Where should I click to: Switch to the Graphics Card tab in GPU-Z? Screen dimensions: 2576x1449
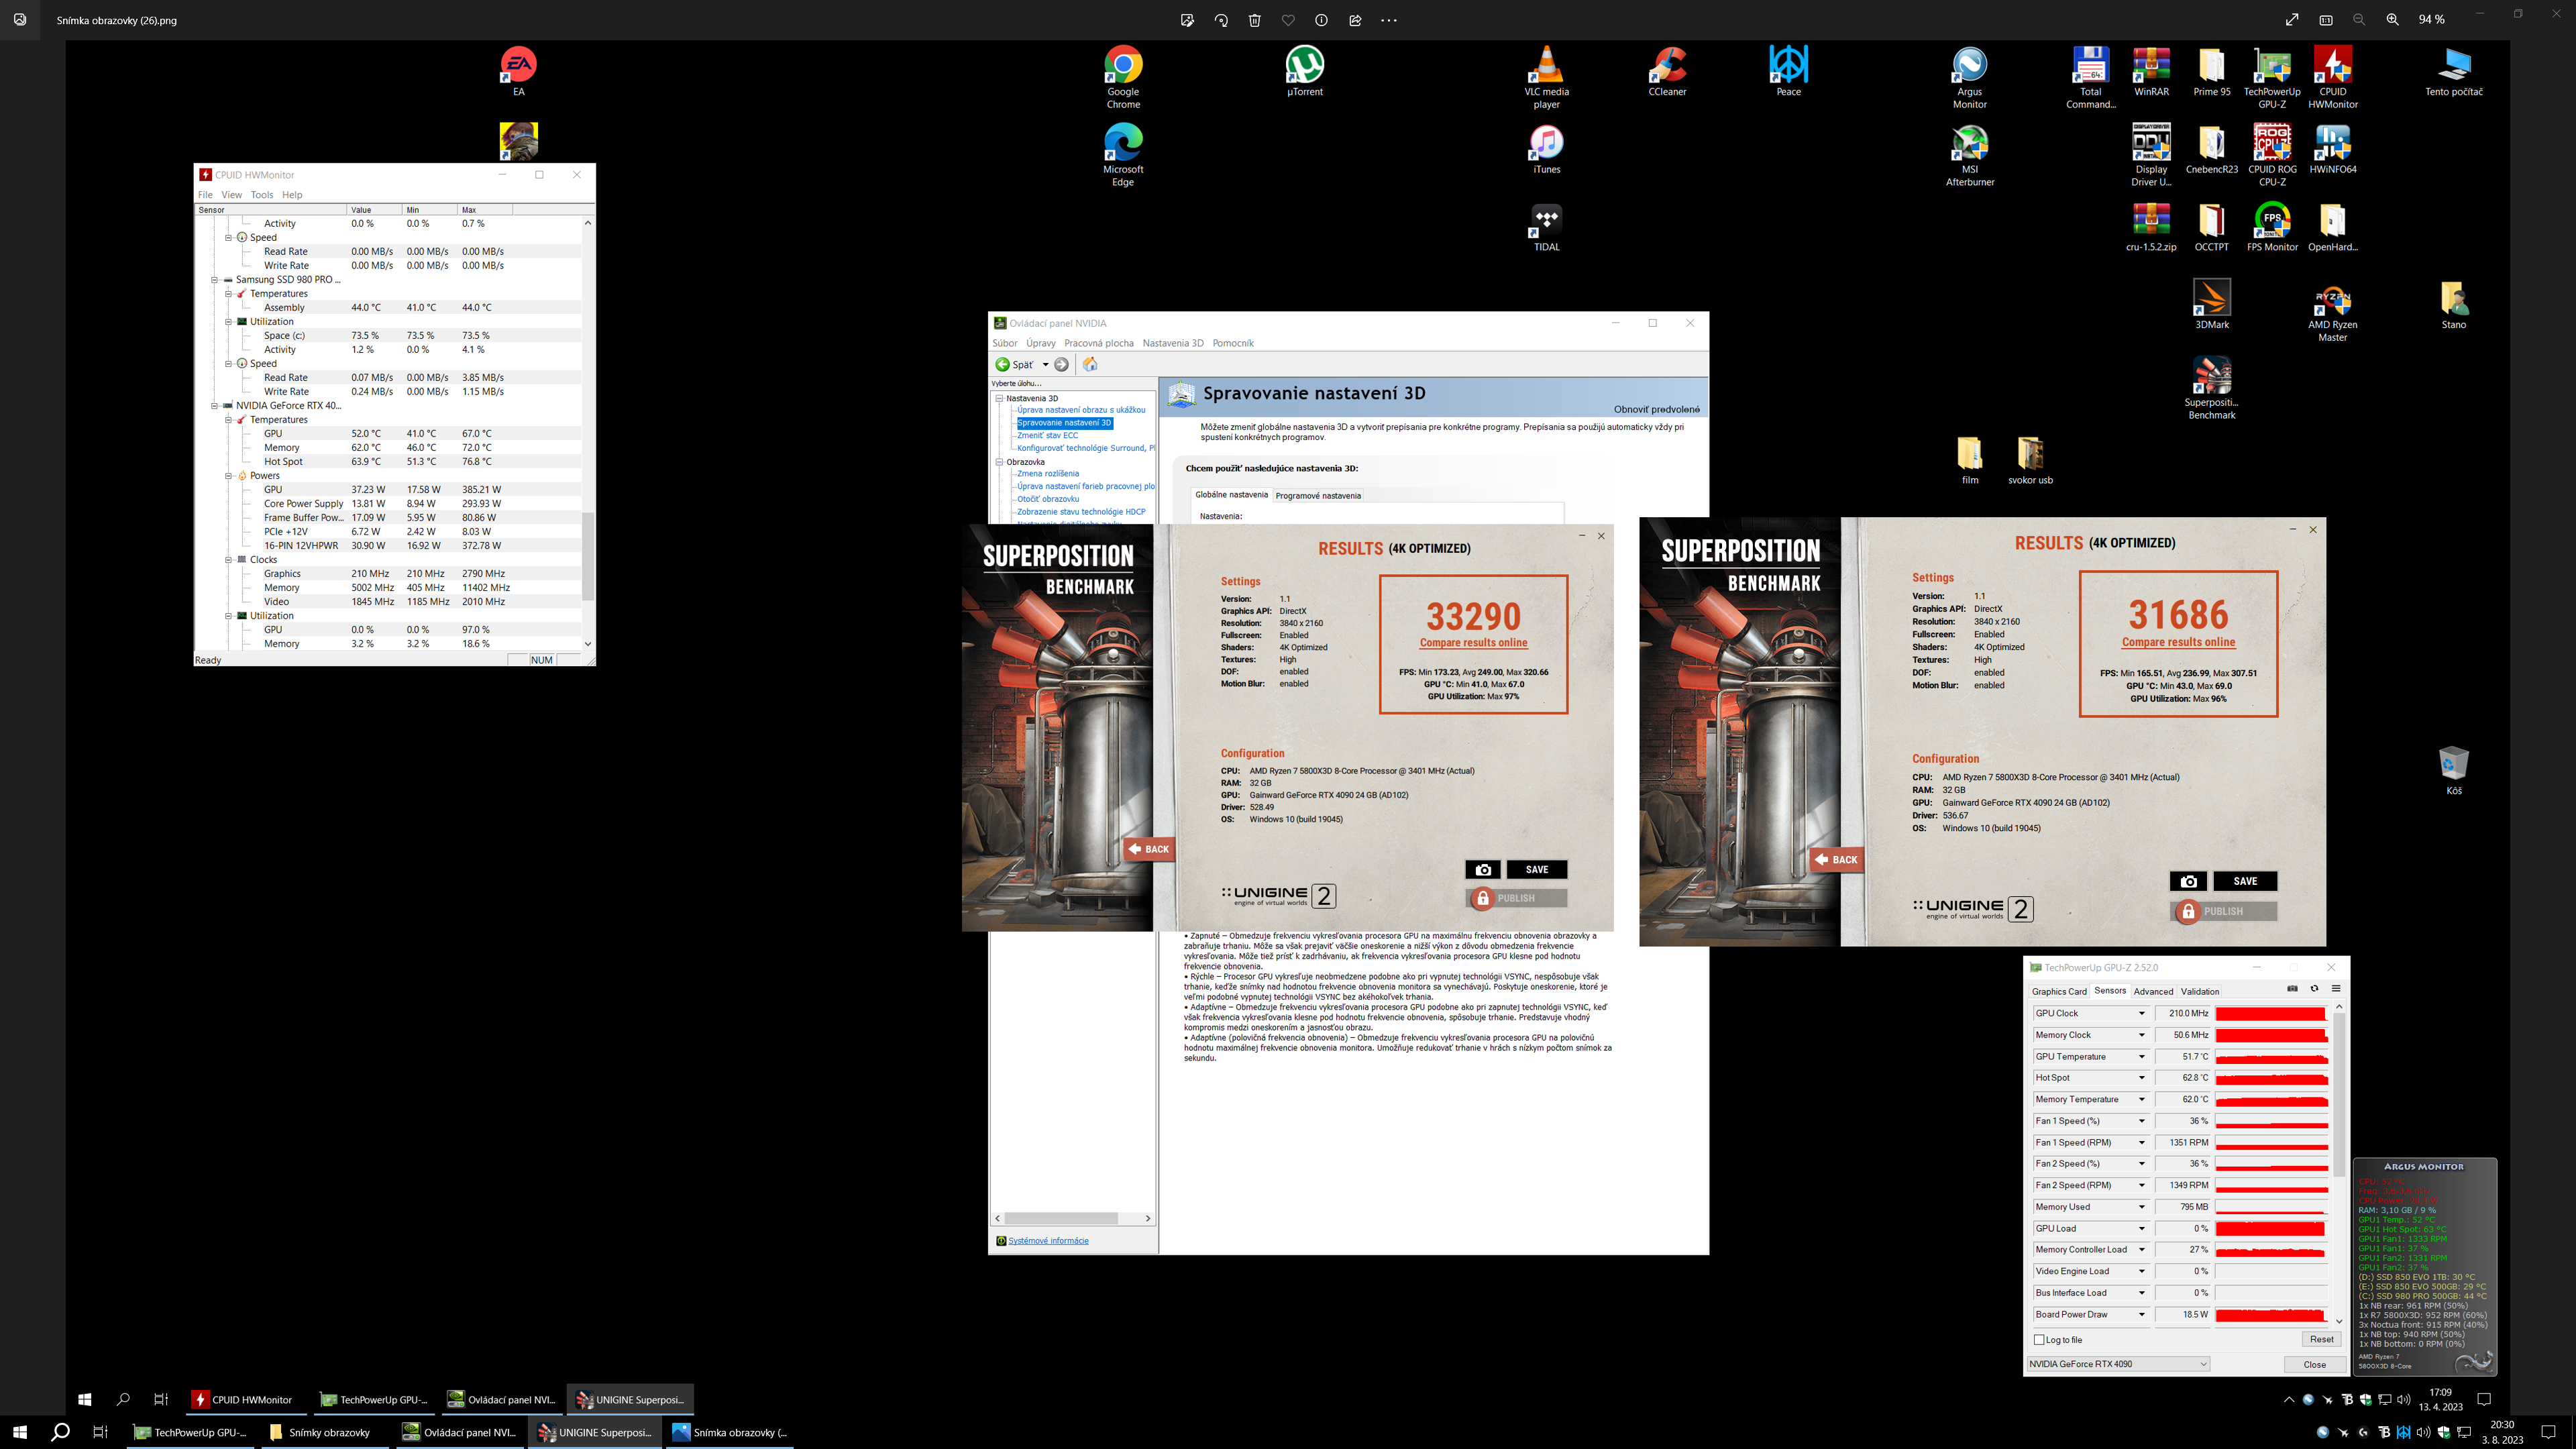pos(2059,992)
